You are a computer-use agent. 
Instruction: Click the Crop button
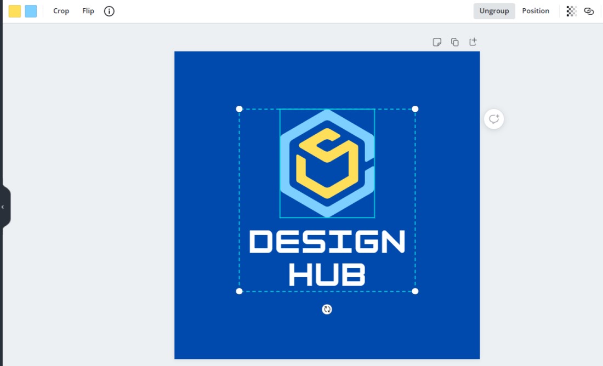(61, 11)
